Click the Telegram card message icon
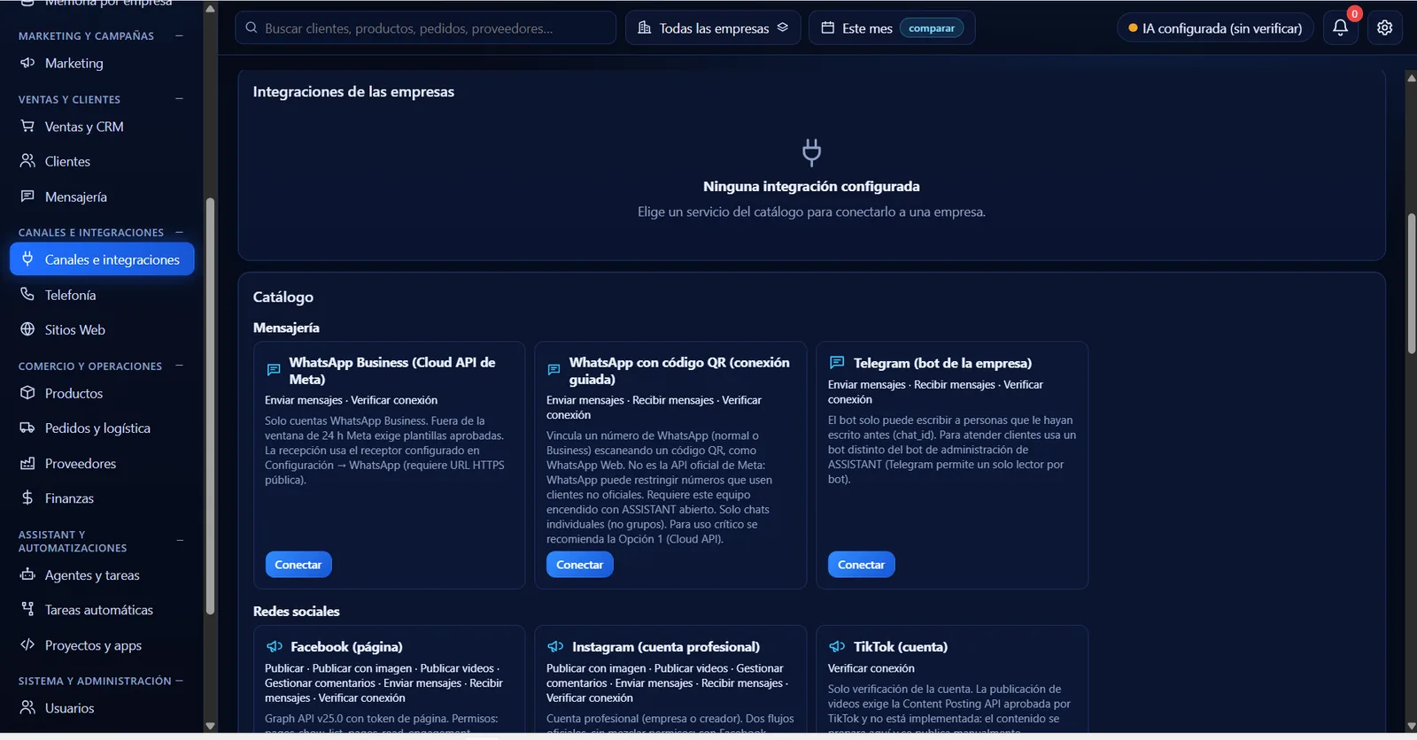This screenshot has width=1417, height=740. (837, 362)
